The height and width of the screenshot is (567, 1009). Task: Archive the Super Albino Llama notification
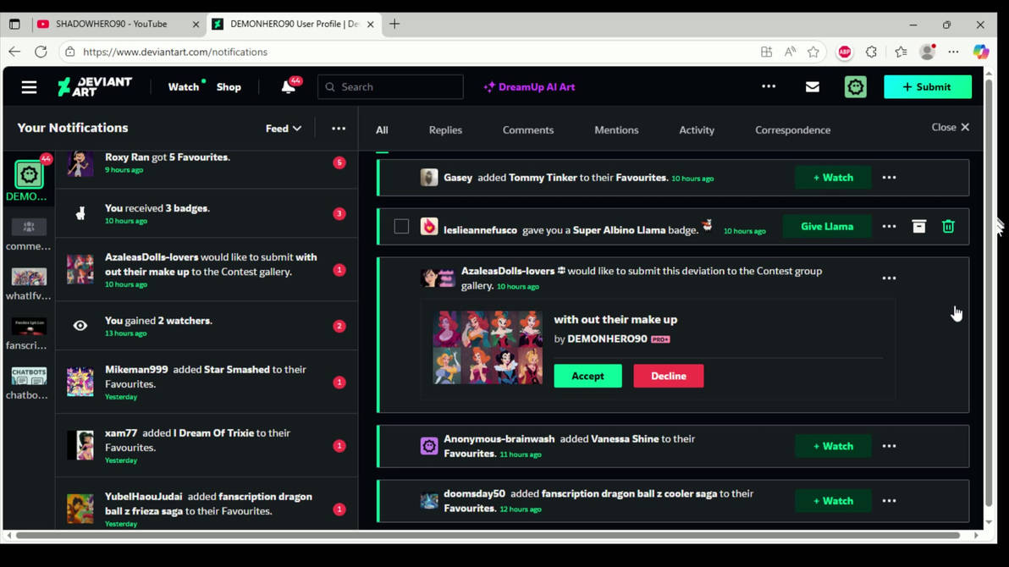click(919, 226)
